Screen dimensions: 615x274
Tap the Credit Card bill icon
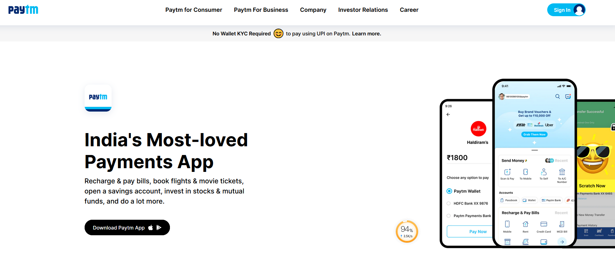point(544,224)
